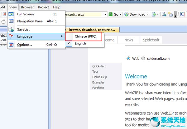This screenshot has width=187, height=129.
Task: Select the Web radio button
Action: 128,58
